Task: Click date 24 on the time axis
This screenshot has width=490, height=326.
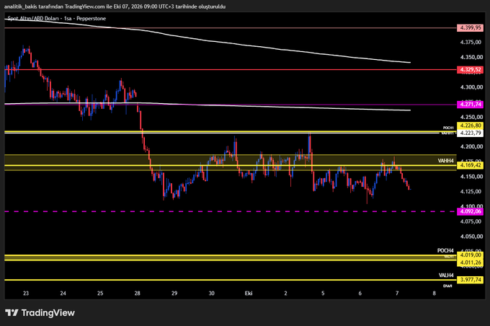Action: pyautogui.click(x=63, y=293)
